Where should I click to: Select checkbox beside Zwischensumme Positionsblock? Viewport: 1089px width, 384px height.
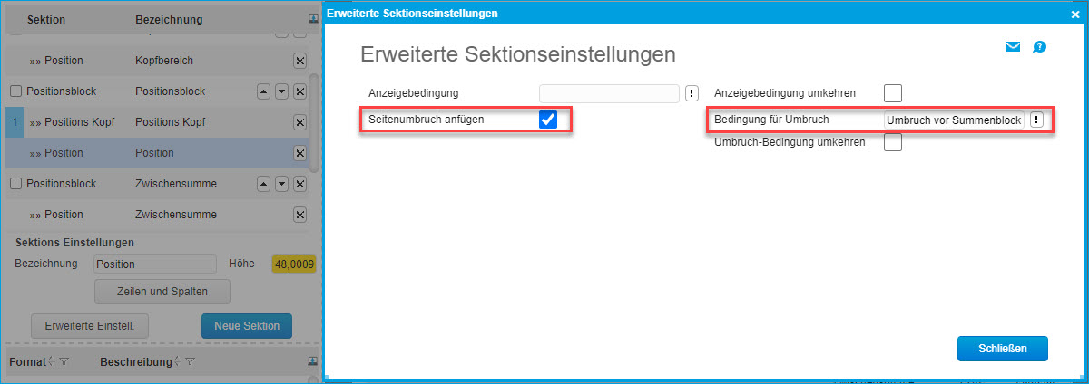point(15,184)
